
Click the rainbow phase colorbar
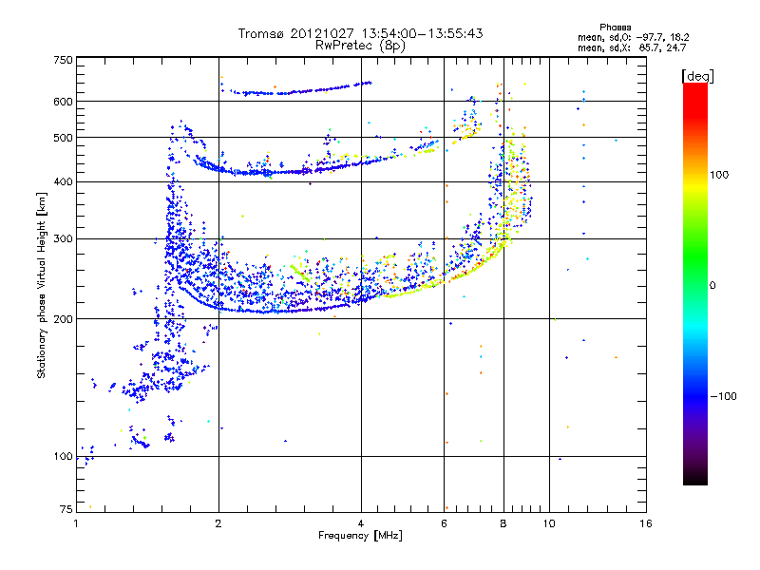[695, 283]
